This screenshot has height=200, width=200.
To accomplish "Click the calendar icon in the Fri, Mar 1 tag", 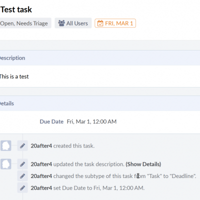I will 100,23.
